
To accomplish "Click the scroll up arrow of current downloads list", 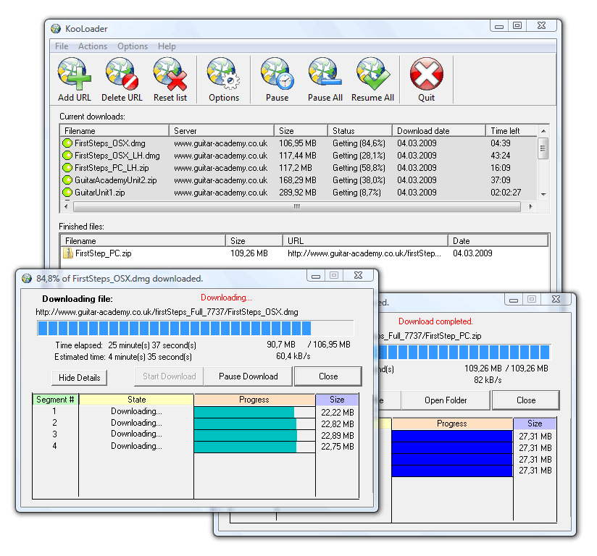I will pos(543,131).
